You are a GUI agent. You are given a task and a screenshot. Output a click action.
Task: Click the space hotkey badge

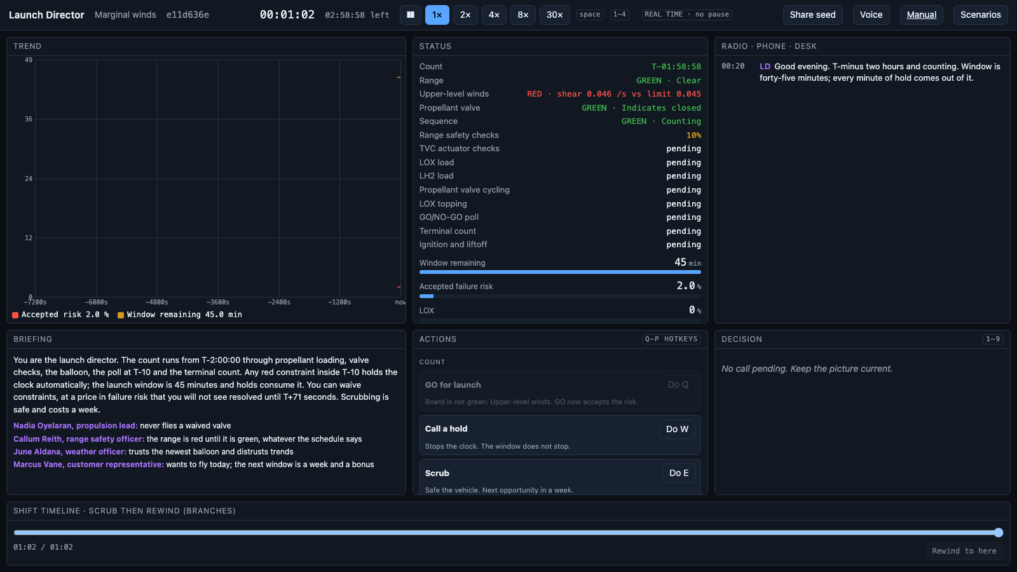[590, 15]
